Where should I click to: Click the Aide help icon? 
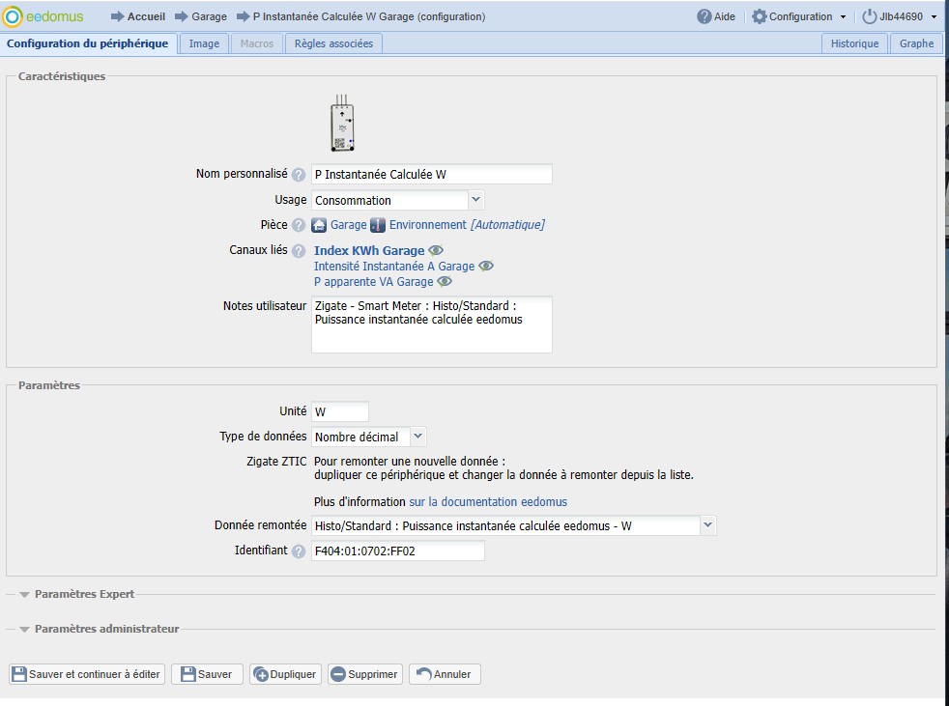click(705, 16)
